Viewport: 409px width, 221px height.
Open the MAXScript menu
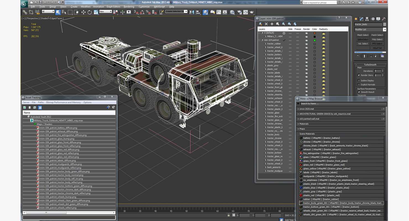tap(159, 7)
